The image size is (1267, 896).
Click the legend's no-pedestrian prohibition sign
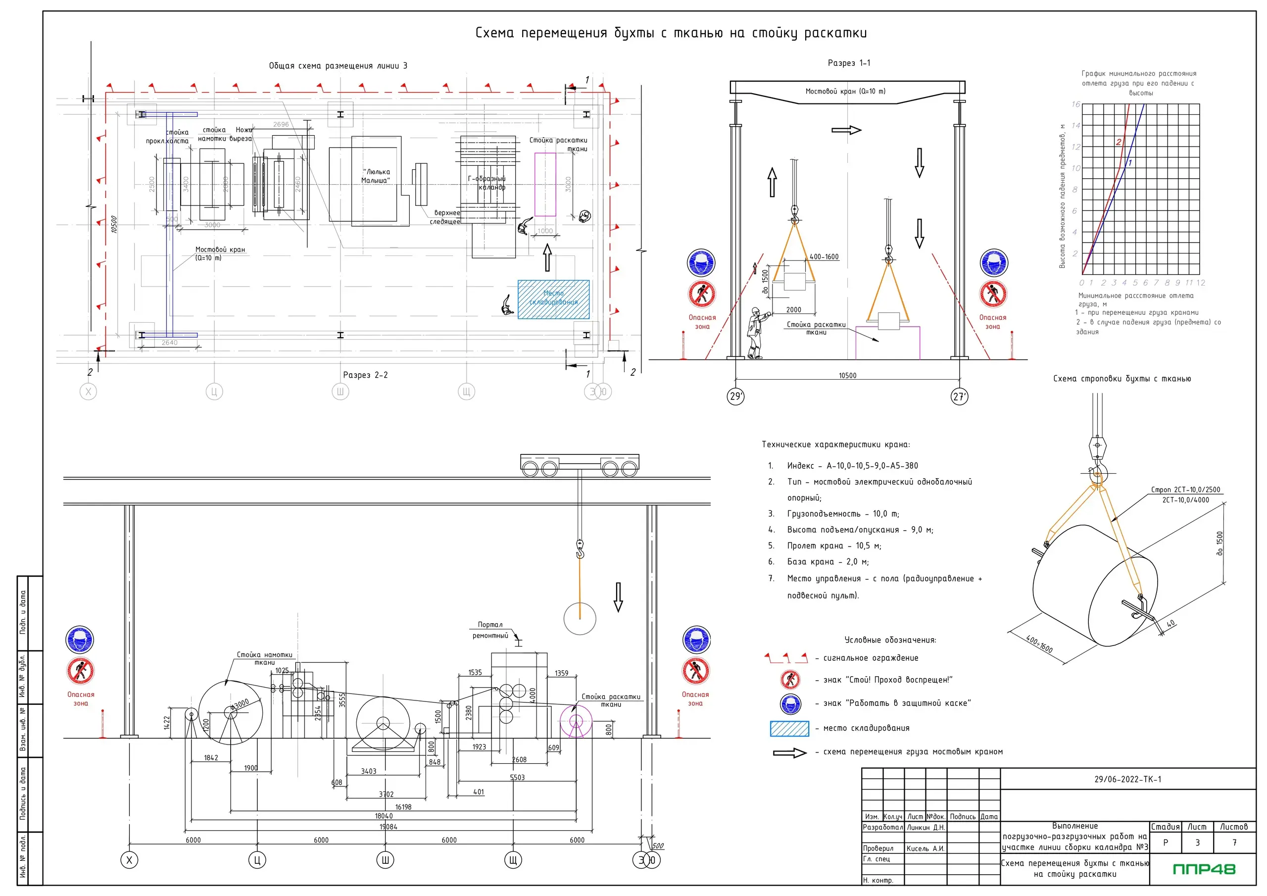pyautogui.click(x=790, y=680)
